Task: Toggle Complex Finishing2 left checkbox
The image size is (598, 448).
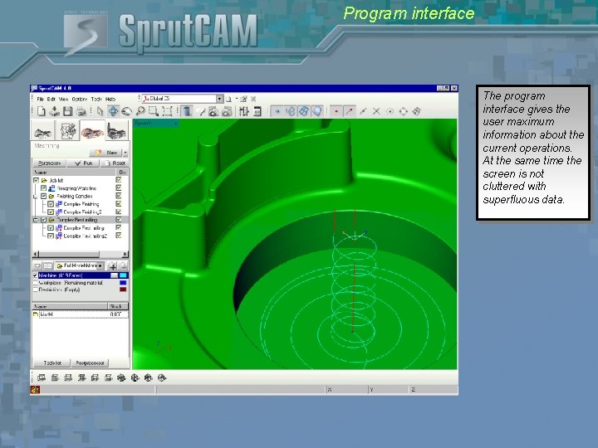Action: 51,212
